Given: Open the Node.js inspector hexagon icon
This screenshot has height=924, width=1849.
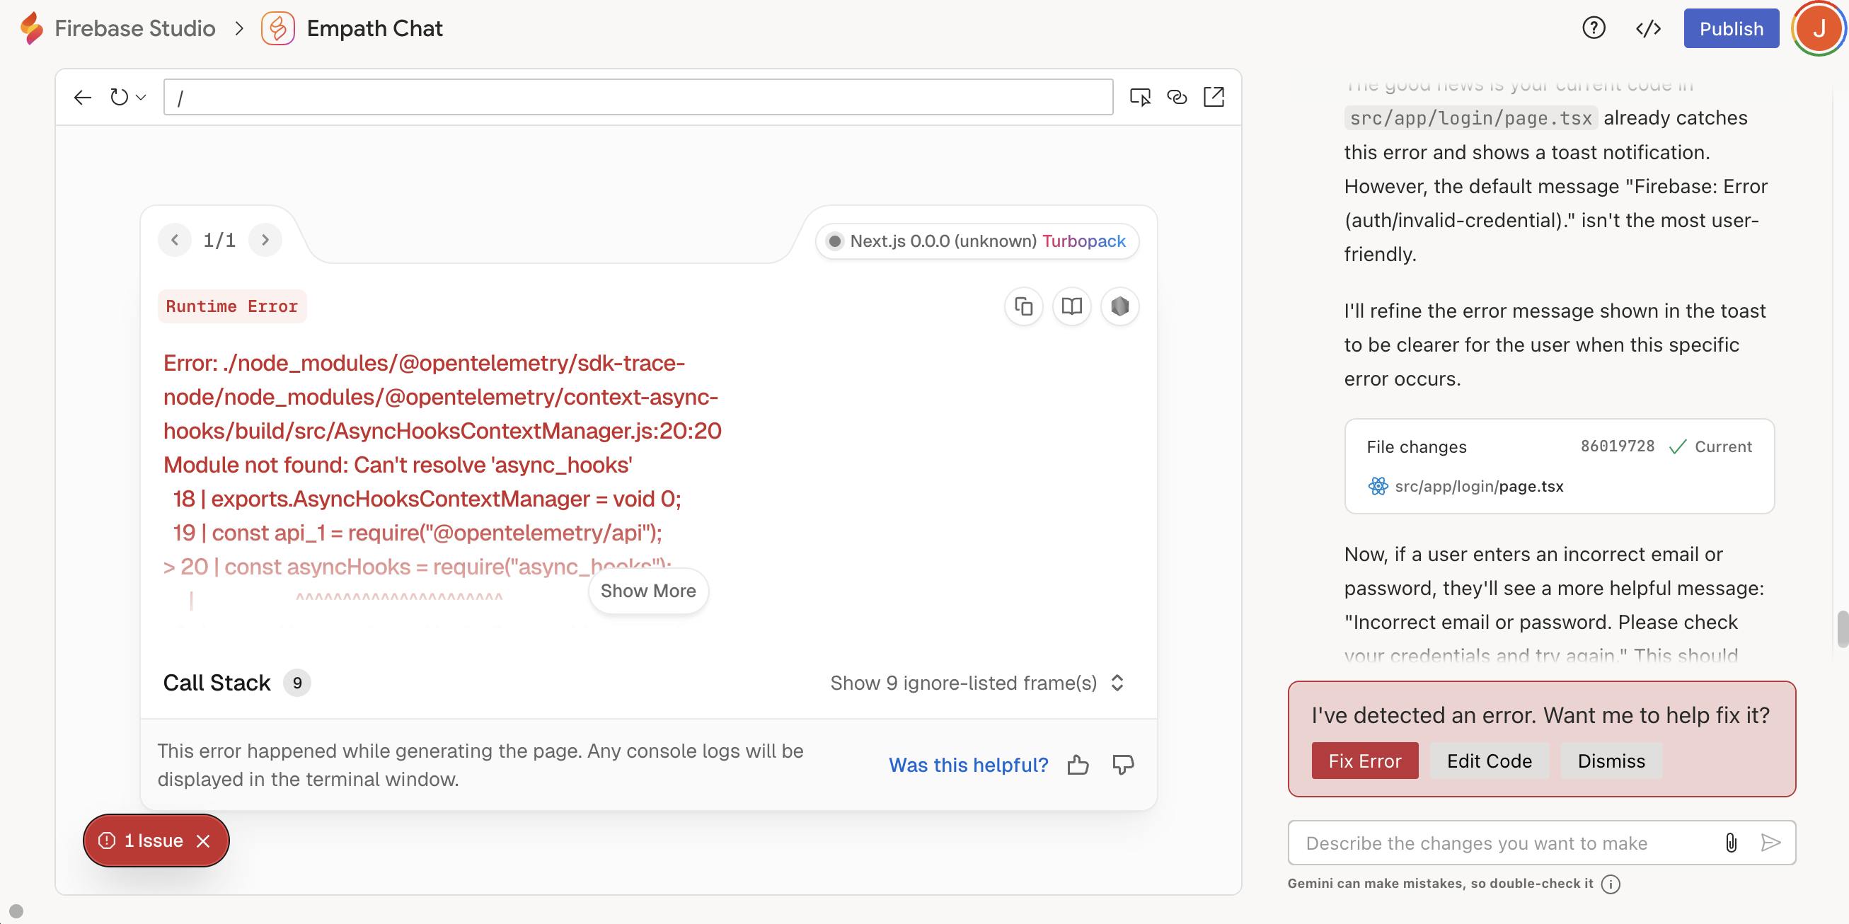Looking at the screenshot, I should coord(1119,306).
